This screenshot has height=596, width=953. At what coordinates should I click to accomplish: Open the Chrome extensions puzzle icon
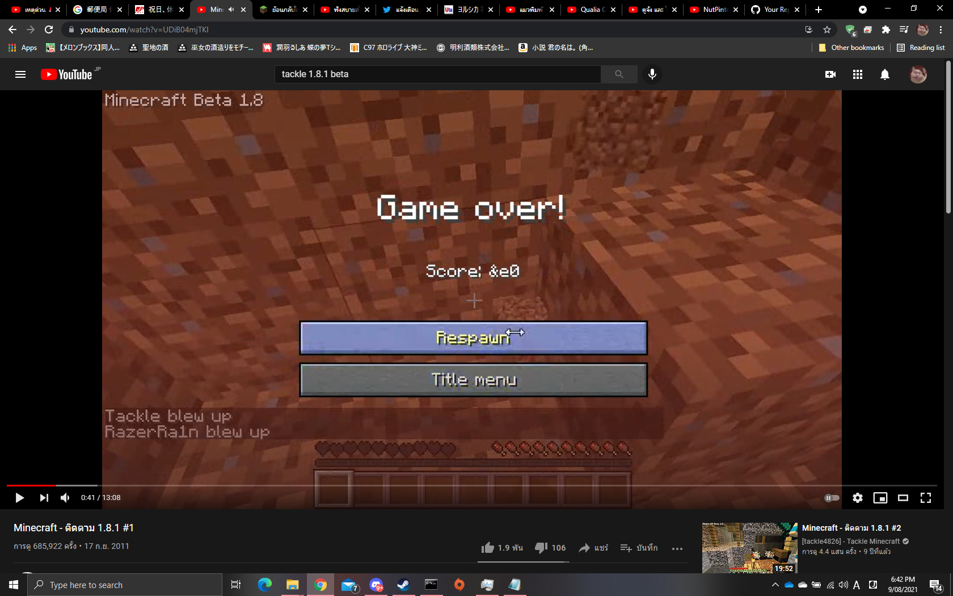tap(886, 30)
